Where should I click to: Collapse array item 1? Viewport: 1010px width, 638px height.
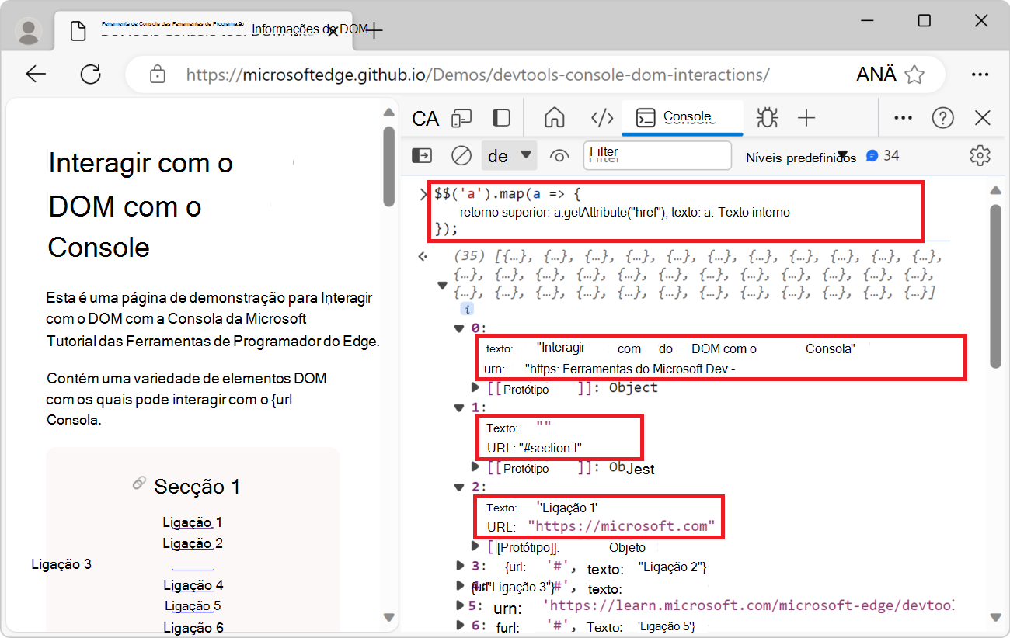(x=459, y=407)
